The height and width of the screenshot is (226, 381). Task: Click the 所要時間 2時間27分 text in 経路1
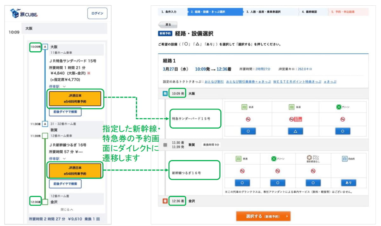tap(255, 69)
